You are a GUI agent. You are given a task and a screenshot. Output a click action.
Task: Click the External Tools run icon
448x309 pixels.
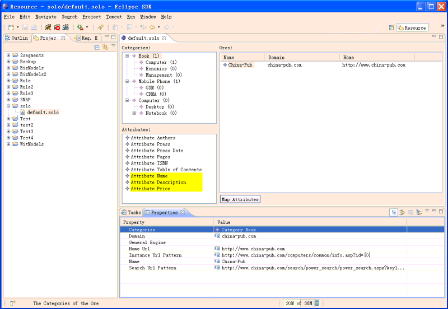point(80,27)
